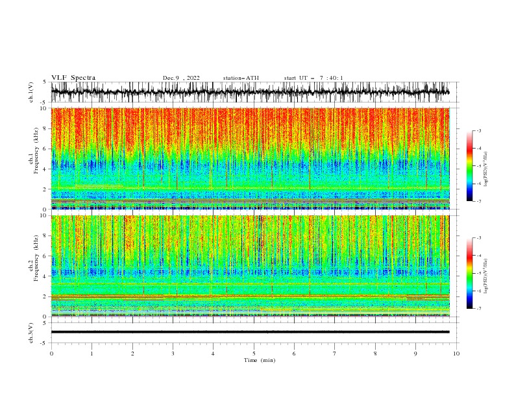Click the ch.1 voltage waveform trace

coord(250,92)
